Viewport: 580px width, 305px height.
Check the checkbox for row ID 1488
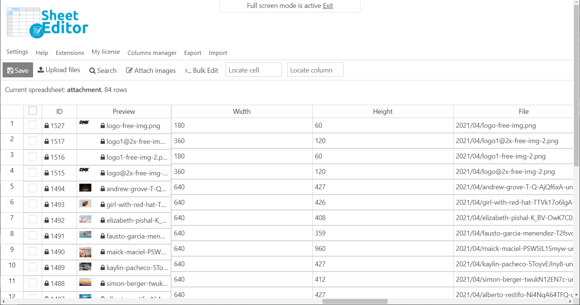point(33,283)
